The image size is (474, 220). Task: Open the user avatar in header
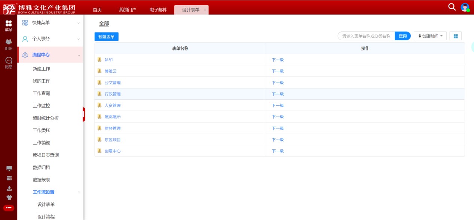465,7
